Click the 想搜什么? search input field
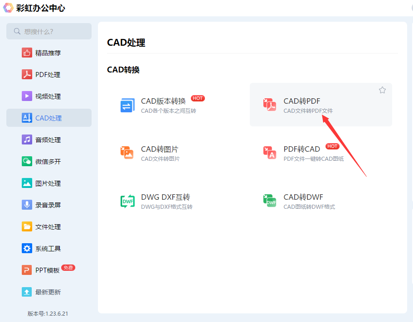 coord(49,31)
